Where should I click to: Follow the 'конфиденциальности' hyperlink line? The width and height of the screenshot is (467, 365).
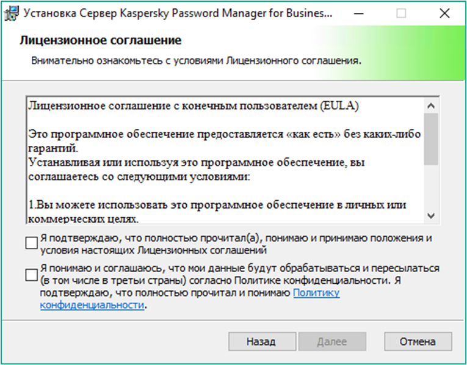click(x=92, y=305)
